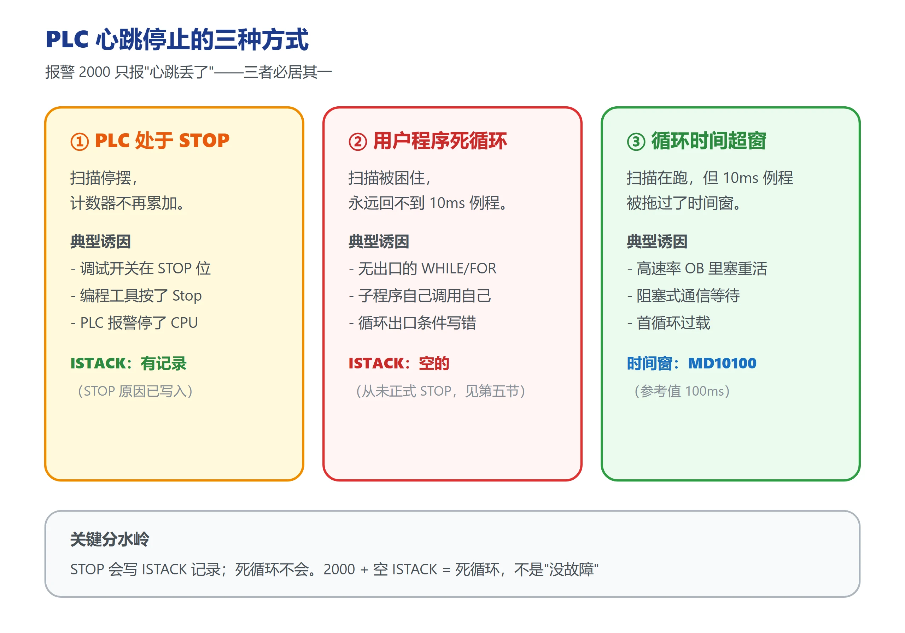The image size is (905, 633).
Task: Click the heading '① PLC 处于 STOP'
Action: (x=150, y=141)
